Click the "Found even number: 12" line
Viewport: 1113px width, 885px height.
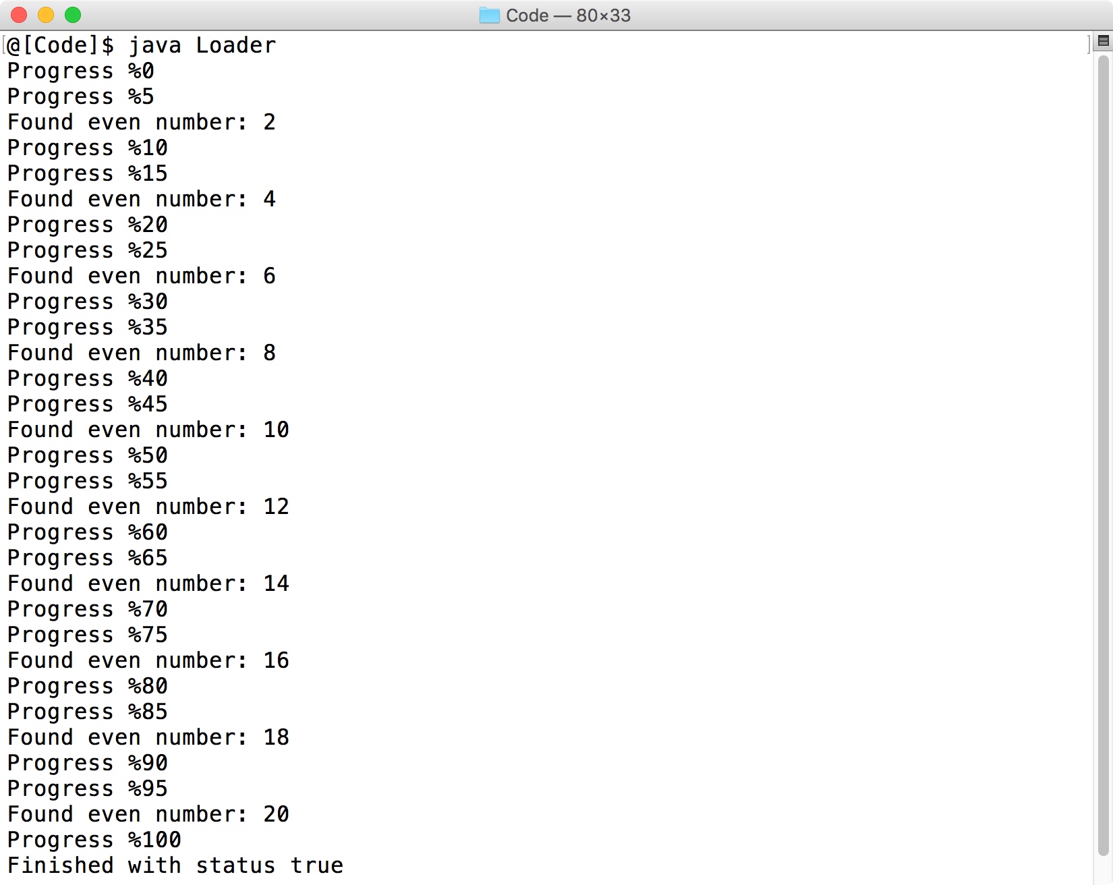pyautogui.click(x=148, y=507)
